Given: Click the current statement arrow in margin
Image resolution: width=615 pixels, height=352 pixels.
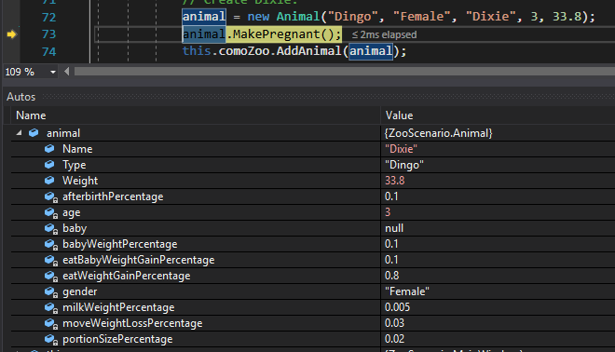Looking at the screenshot, I should [12, 34].
